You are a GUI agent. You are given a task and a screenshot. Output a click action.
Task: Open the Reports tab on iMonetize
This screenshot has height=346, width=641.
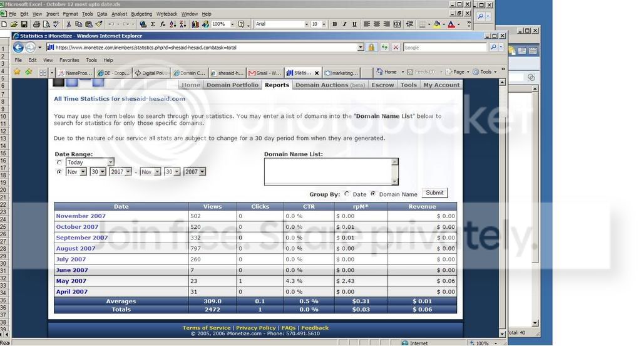(x=277, y=85)
